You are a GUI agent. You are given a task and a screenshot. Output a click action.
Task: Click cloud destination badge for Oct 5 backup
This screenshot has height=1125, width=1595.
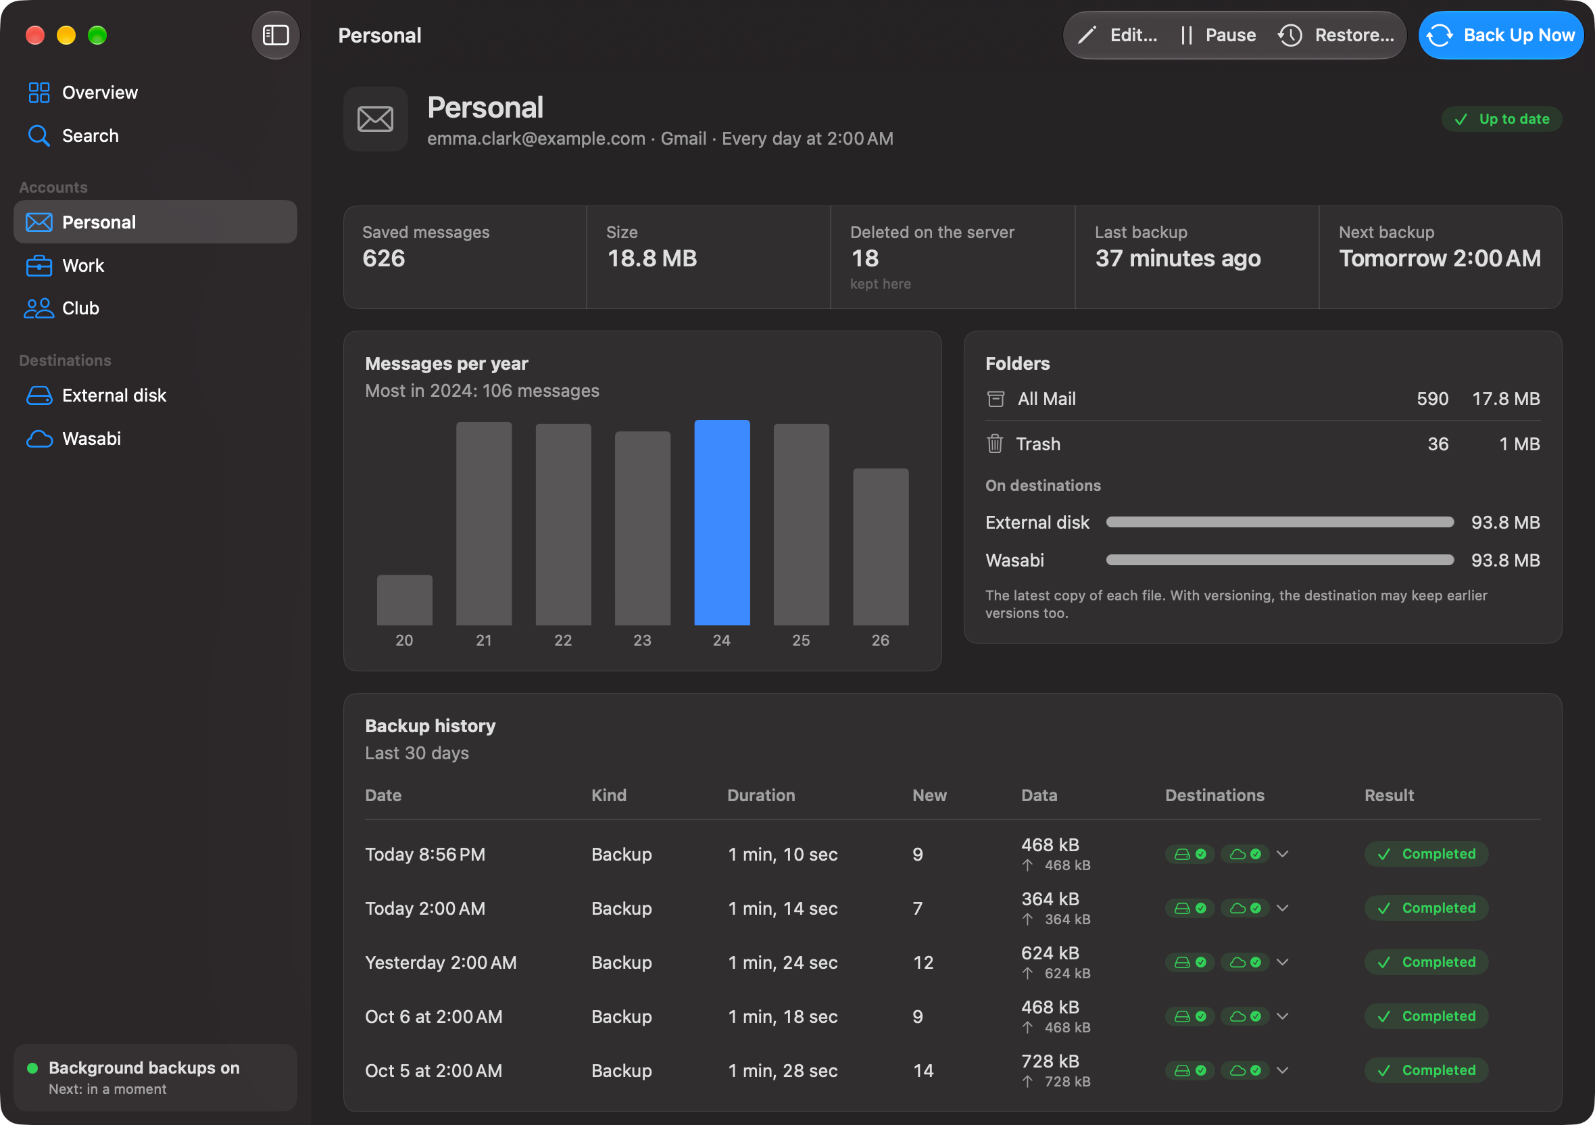pyautogui.click(x=1245, y=1070)
